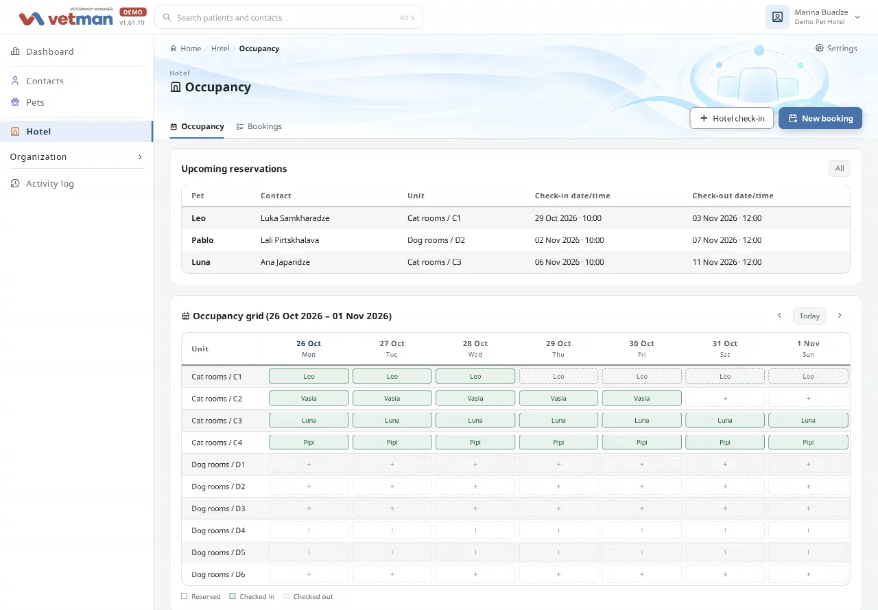The height and width of the screenshot is (610, 878).
Task: Click the Vetman logo
Action: tap(66, 18)
